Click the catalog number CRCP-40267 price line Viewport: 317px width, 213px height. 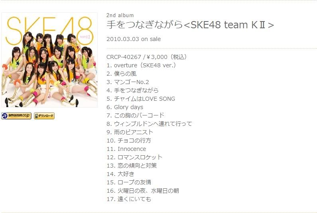pos(147,57)
